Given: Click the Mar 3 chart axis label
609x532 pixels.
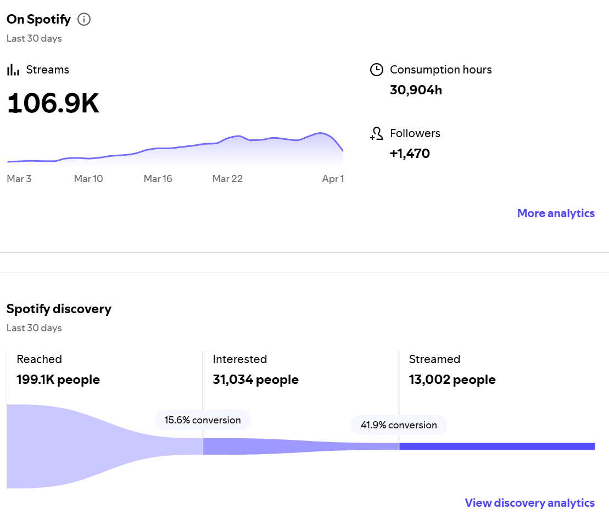Looking at the screenshot, I should point(19,179).
